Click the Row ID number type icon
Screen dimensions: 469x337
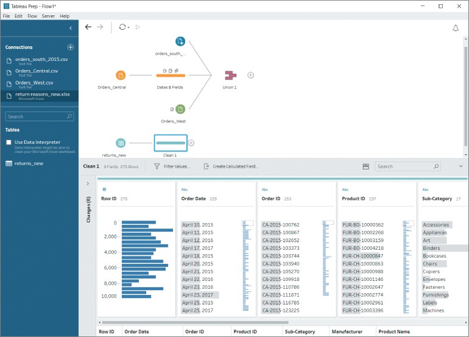pos(104,189)
